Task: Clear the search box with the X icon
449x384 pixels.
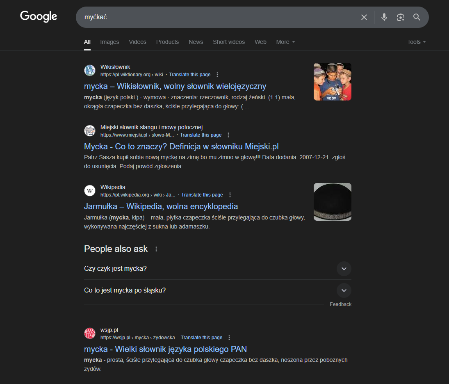Action: (364, 17)
